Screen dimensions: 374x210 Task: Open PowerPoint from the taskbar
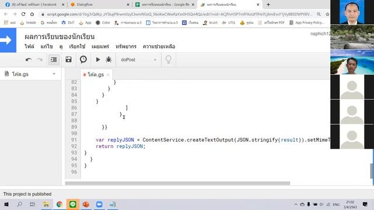[x=86, y=204]
